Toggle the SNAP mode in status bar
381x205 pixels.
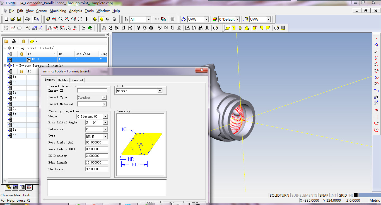324,195
